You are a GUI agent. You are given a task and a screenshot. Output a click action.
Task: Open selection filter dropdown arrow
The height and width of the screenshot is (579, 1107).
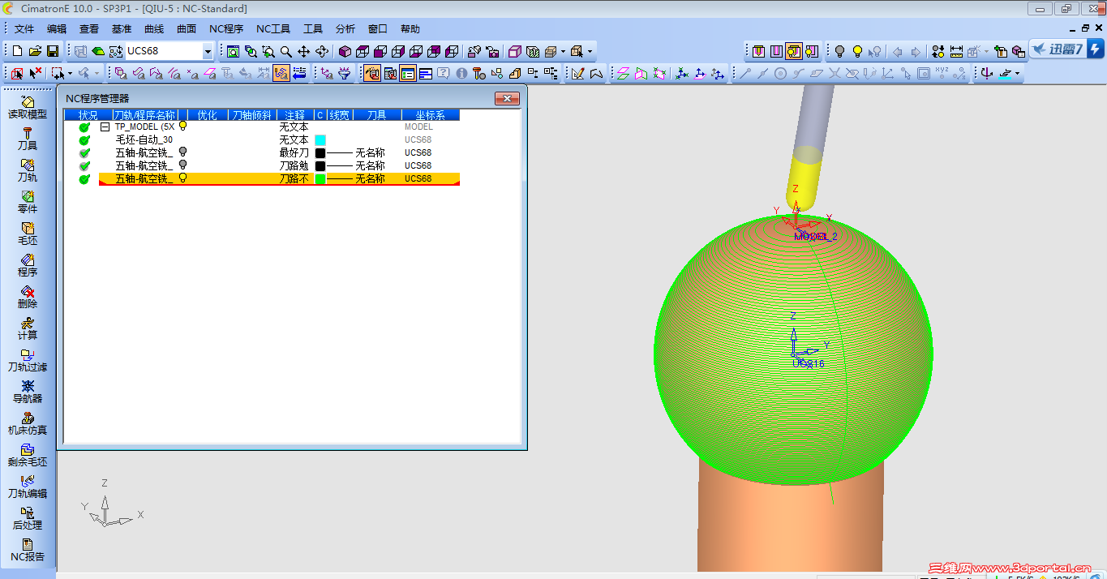pyautogui.click(x=69, y=73)
